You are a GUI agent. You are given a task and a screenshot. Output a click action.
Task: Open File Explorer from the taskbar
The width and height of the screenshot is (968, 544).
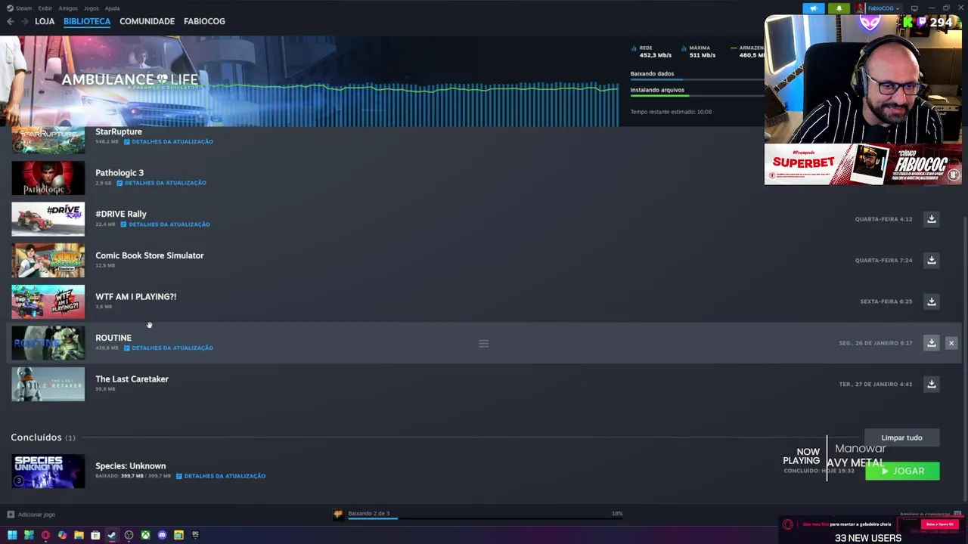tap(79, 535)
